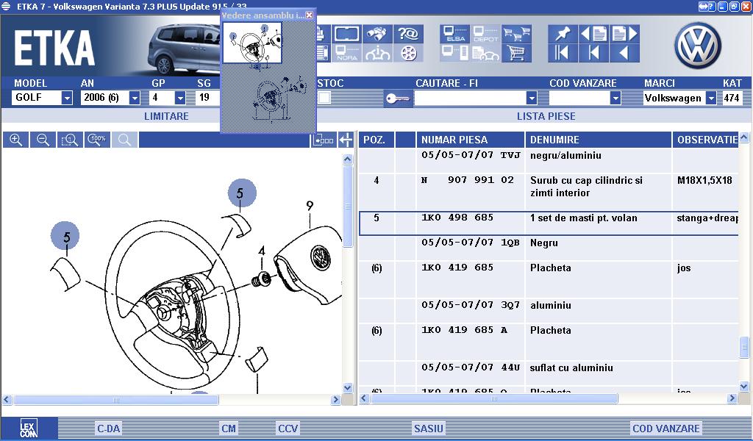Select part row N 907 991 02
Viewport: 753px width, 441px height.
[549, 191]
